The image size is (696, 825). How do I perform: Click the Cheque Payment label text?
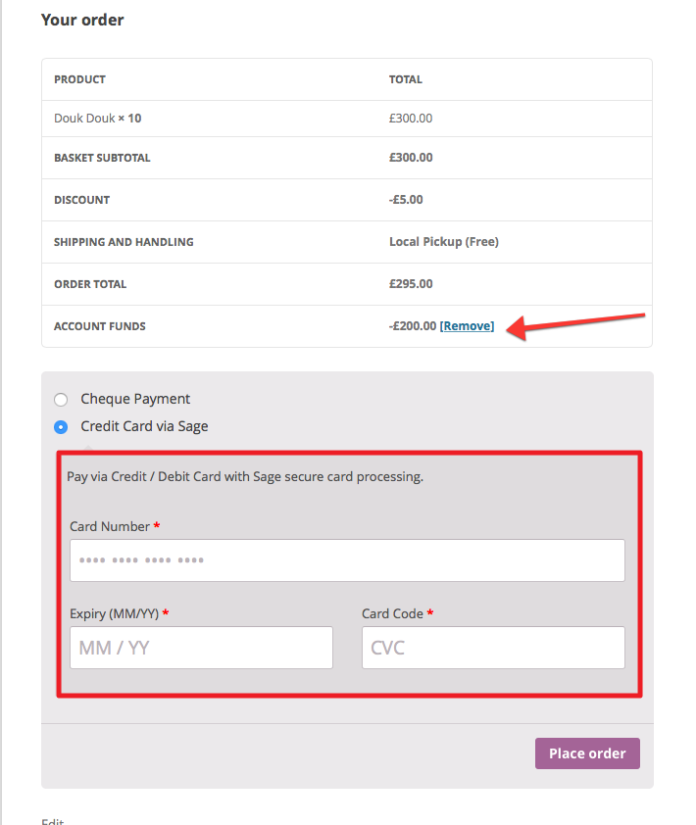pos(135,400)
